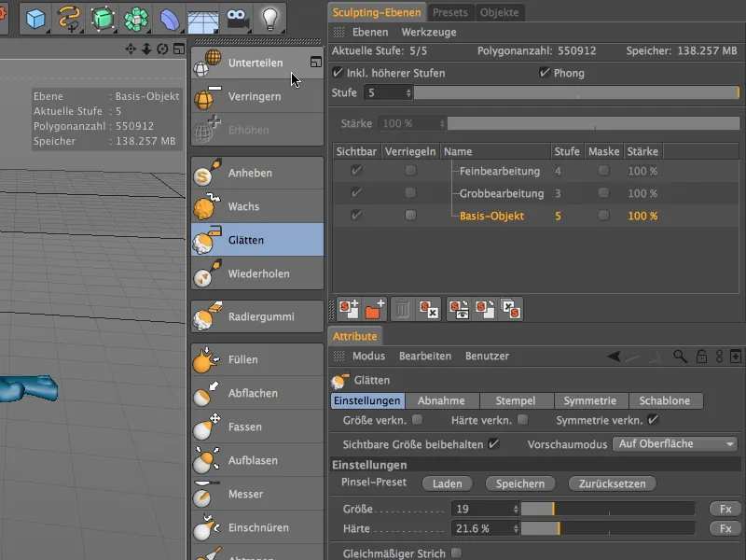
Task: Click the Speichern preset button
Action: [x=520, y=483]
